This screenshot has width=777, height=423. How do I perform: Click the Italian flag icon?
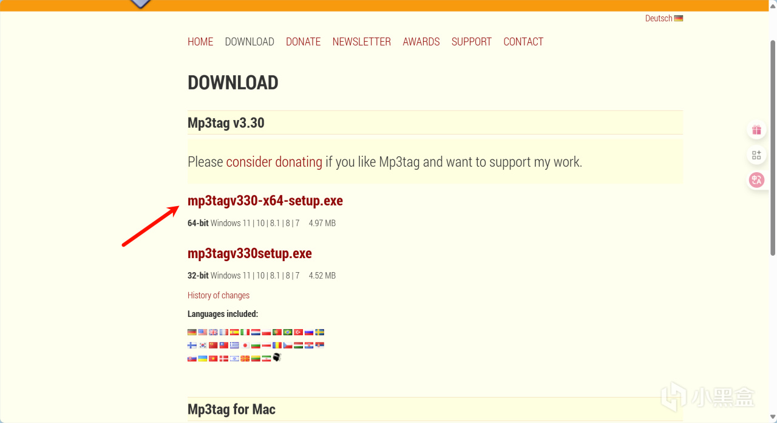click(x=245, y=332)
